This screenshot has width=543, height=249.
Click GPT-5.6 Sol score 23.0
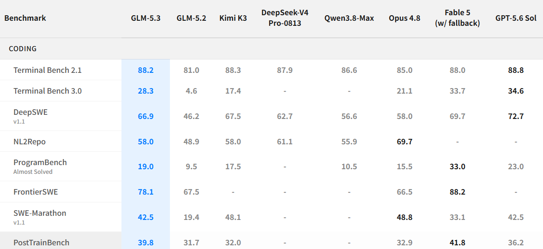pos(516,167)
